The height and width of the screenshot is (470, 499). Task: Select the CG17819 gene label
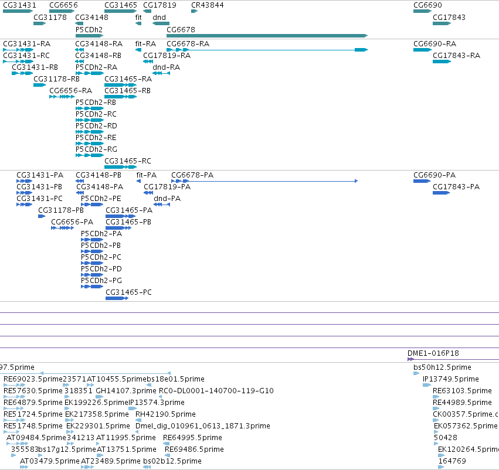[159, 5]
